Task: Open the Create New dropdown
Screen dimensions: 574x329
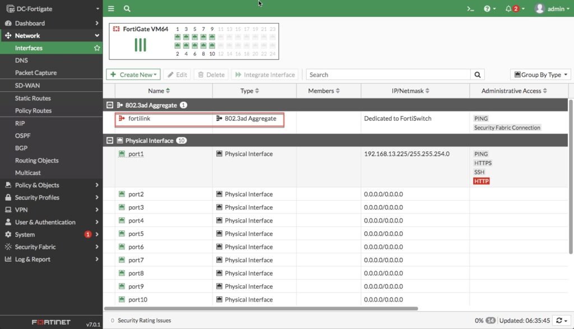Action: click(133, 75)
